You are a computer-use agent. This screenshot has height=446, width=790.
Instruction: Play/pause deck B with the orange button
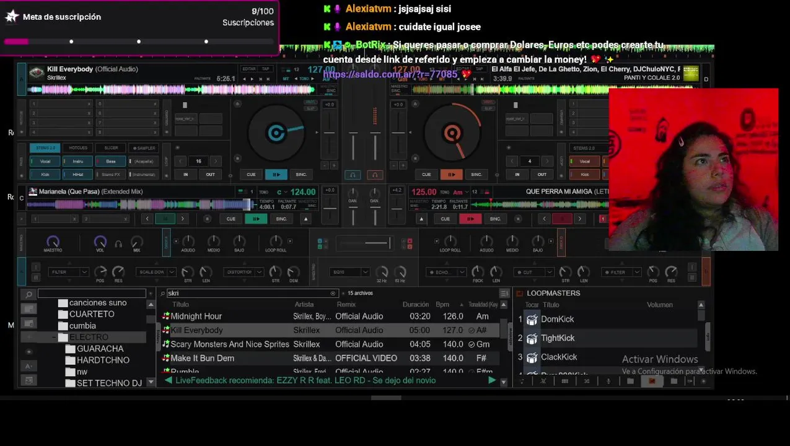tap(451, 175)
